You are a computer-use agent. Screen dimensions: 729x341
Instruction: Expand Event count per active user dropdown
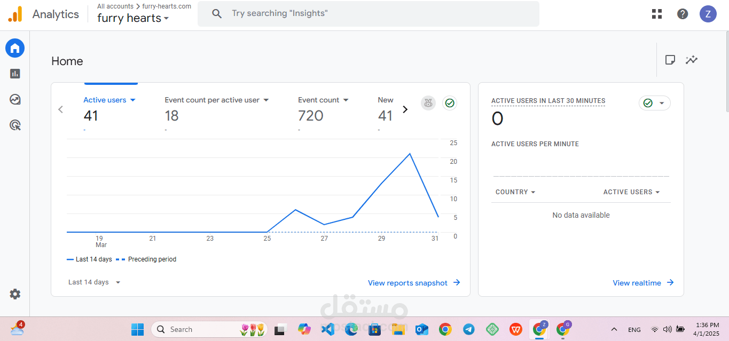(x=217, y=100)
